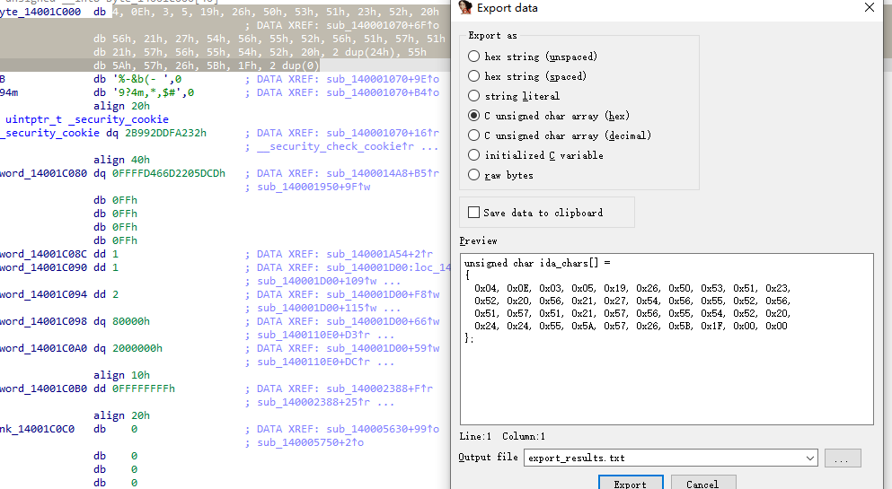Close the Export data dialog
Screen dimensions: 892x489
click(869, 8)
